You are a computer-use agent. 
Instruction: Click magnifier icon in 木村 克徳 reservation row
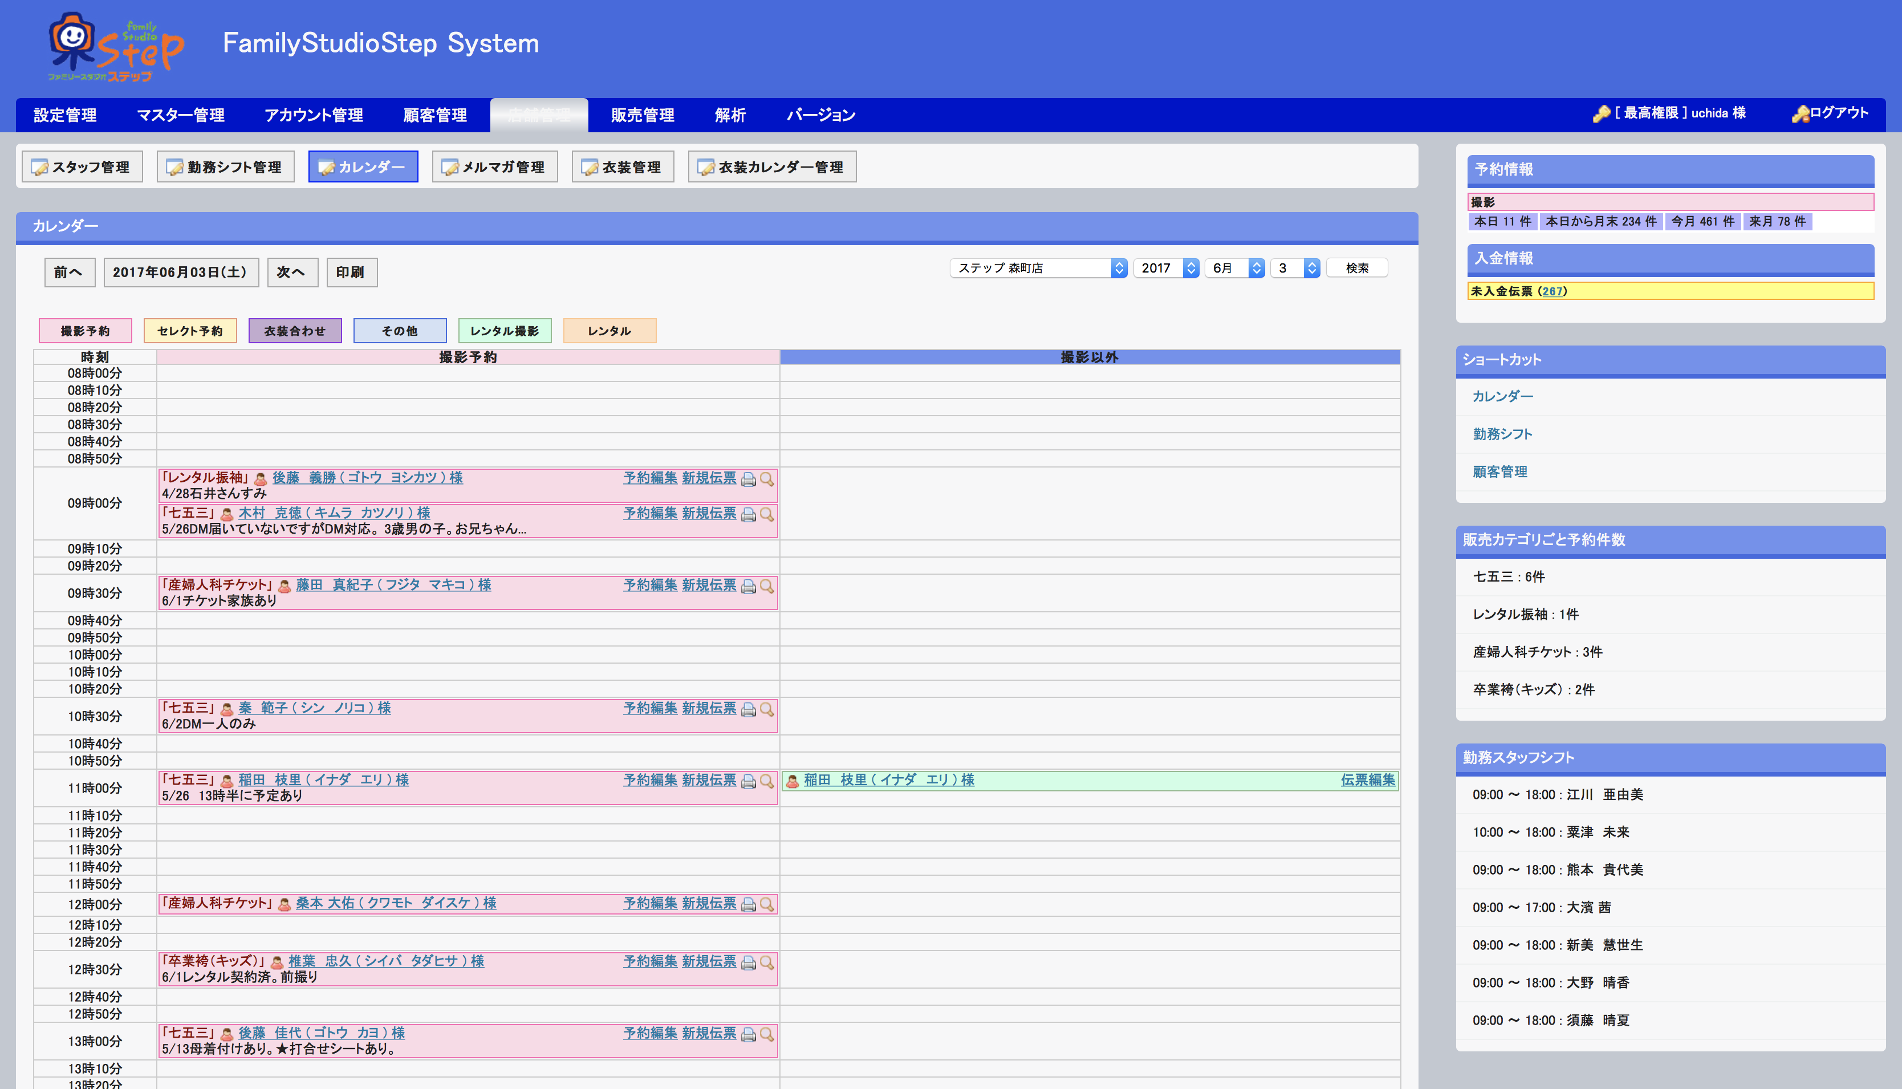[x=767, y=515]
